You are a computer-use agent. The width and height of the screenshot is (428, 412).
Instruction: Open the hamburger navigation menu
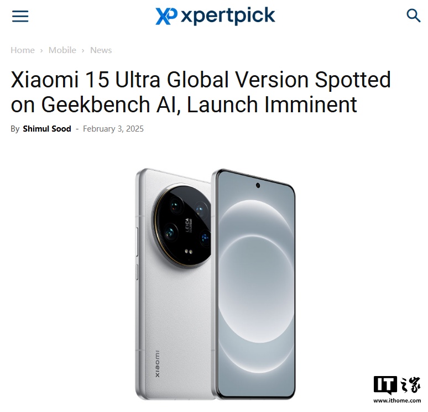click(x=20, y=16)
